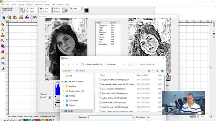Click the Search PhotoLaser box

(149, 65)
